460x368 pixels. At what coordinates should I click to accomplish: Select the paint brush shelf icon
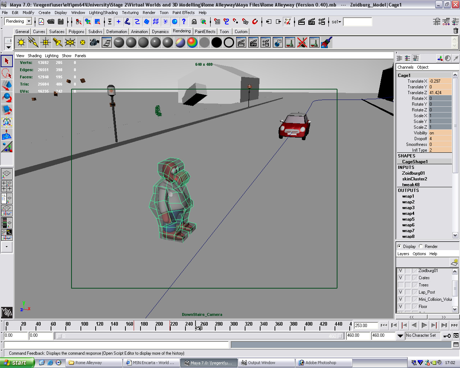[x=327, y=43]
